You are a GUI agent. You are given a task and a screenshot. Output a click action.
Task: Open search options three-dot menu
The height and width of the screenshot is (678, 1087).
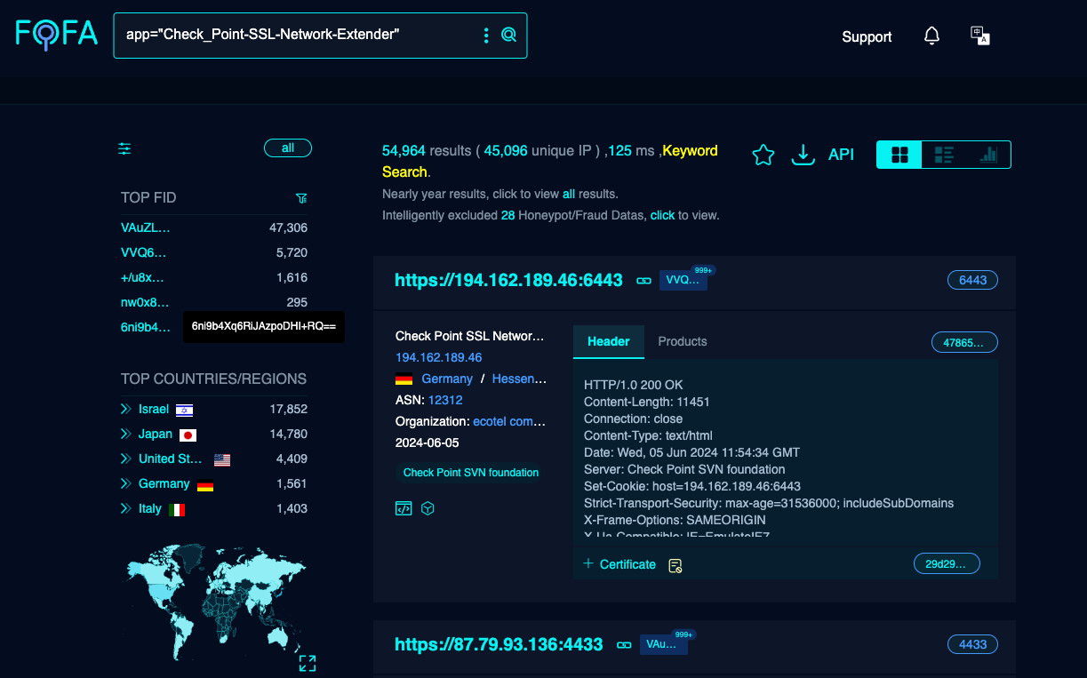pos(486,36)
